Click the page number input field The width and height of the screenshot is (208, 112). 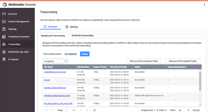coord(68,110)
